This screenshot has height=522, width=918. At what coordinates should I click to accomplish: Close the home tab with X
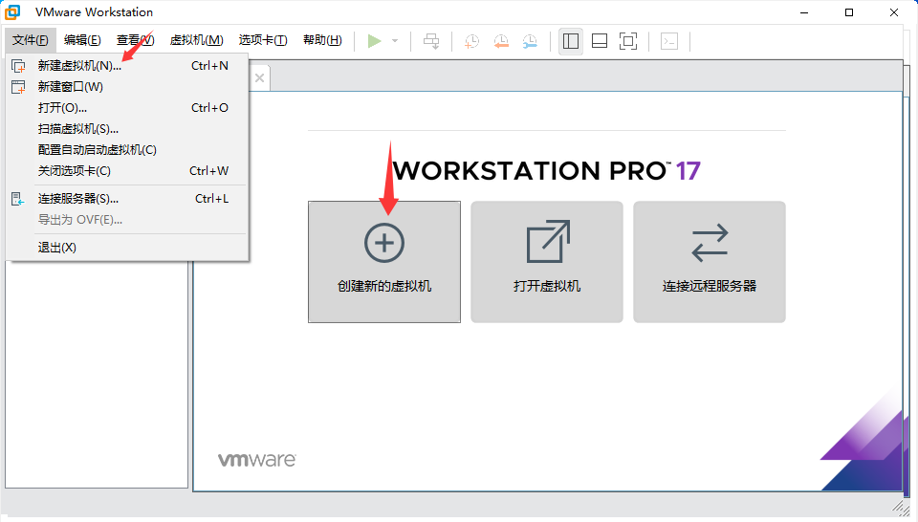(x=260, y=78)
